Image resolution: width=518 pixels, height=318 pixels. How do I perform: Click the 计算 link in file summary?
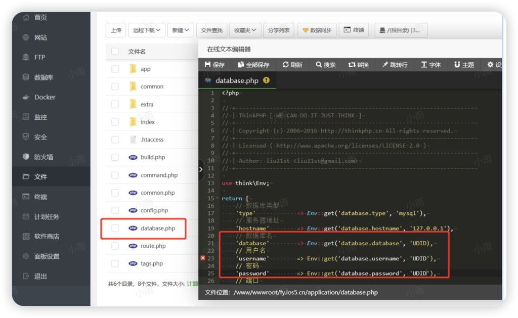[193, 284]
